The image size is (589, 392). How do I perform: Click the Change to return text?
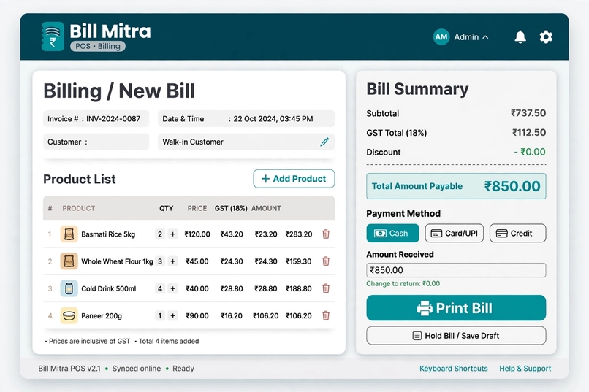pos(403,283)
